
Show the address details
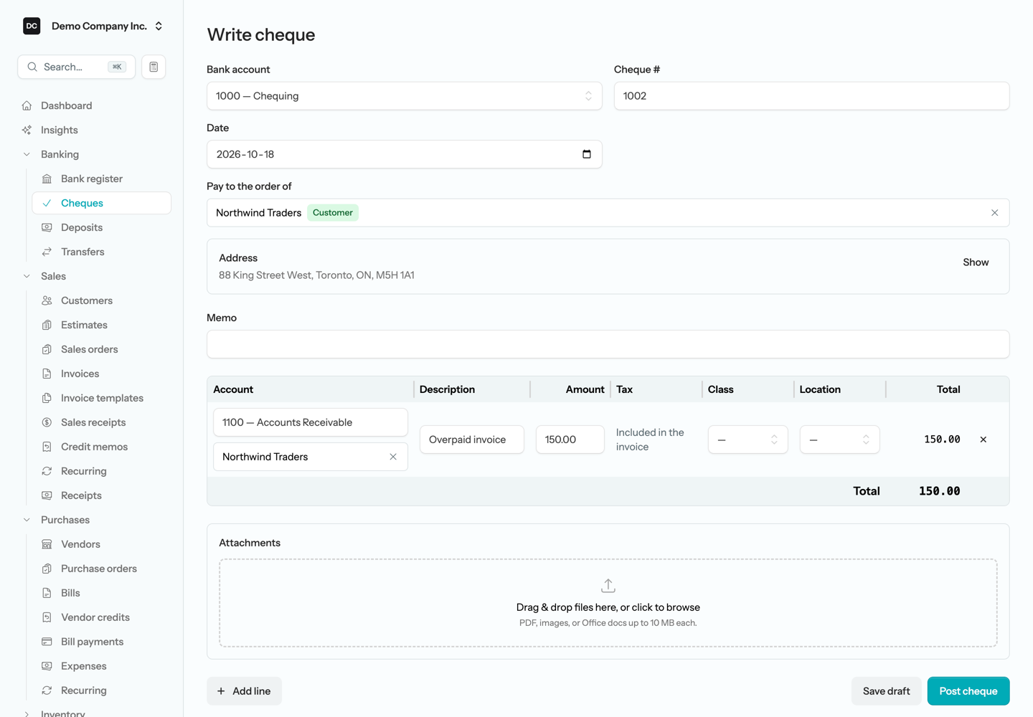coord(976,262)
